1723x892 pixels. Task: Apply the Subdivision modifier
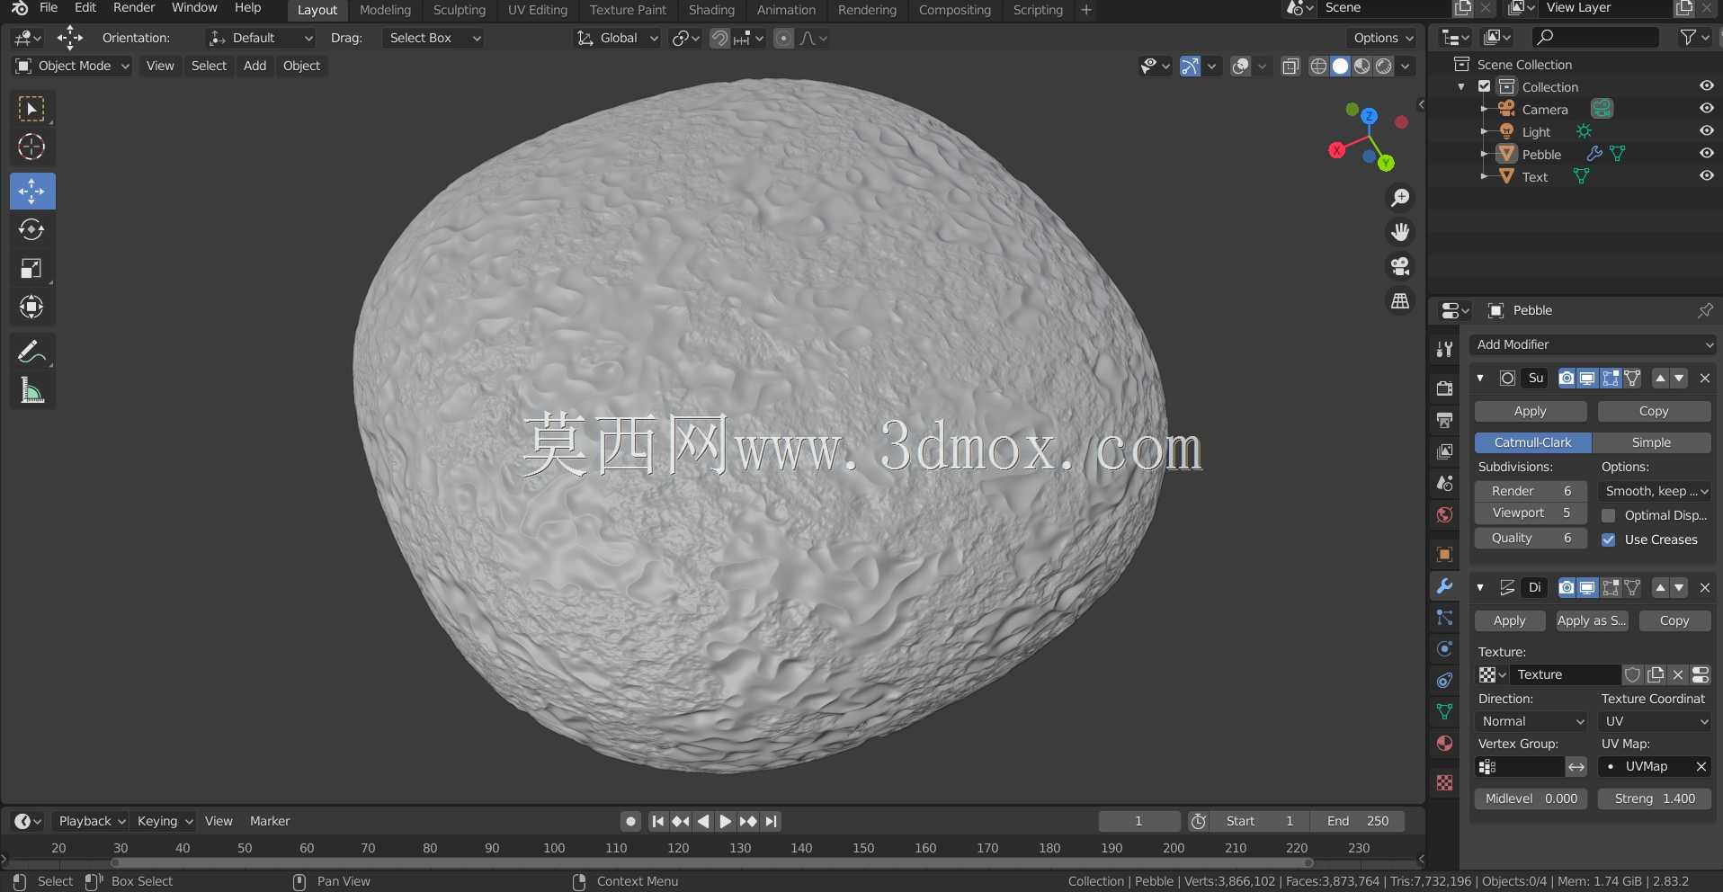(1531, 411)
